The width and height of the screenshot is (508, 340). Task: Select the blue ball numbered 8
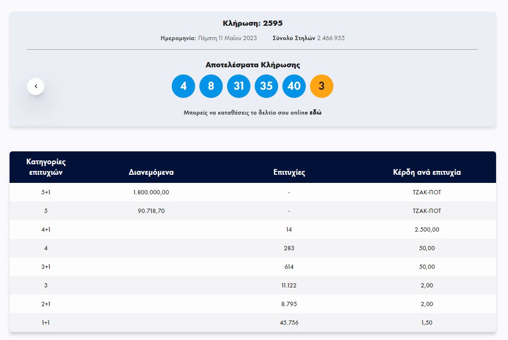211,86
